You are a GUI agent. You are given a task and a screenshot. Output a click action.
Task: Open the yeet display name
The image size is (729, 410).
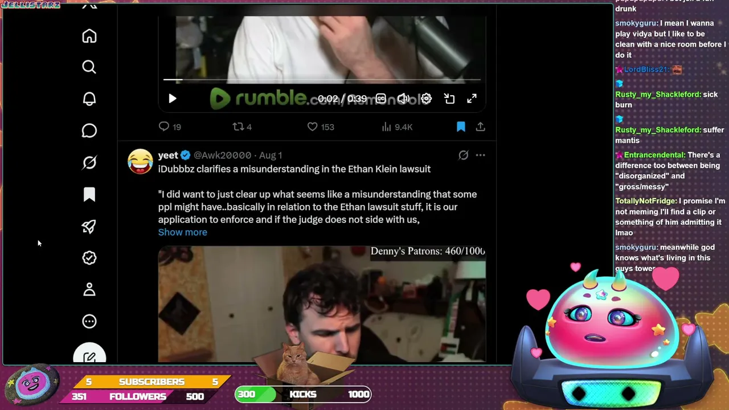click(x=168, y=155)
